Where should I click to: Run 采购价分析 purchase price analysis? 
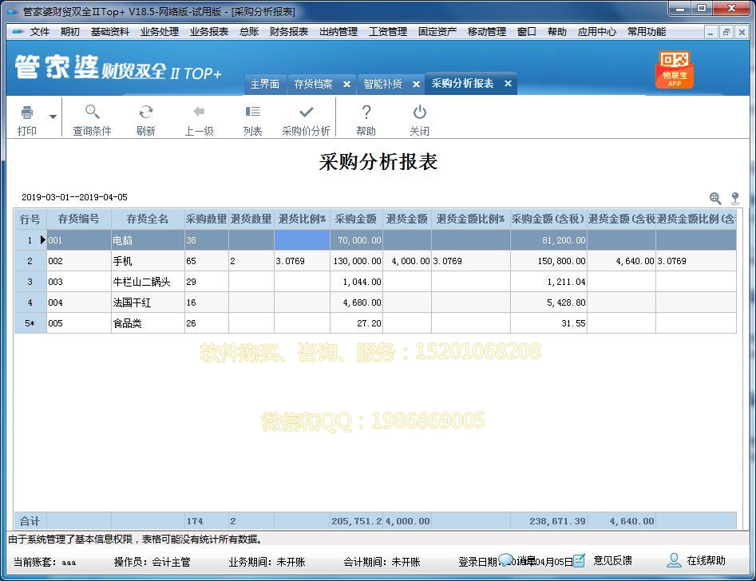(x=307, y=118)
